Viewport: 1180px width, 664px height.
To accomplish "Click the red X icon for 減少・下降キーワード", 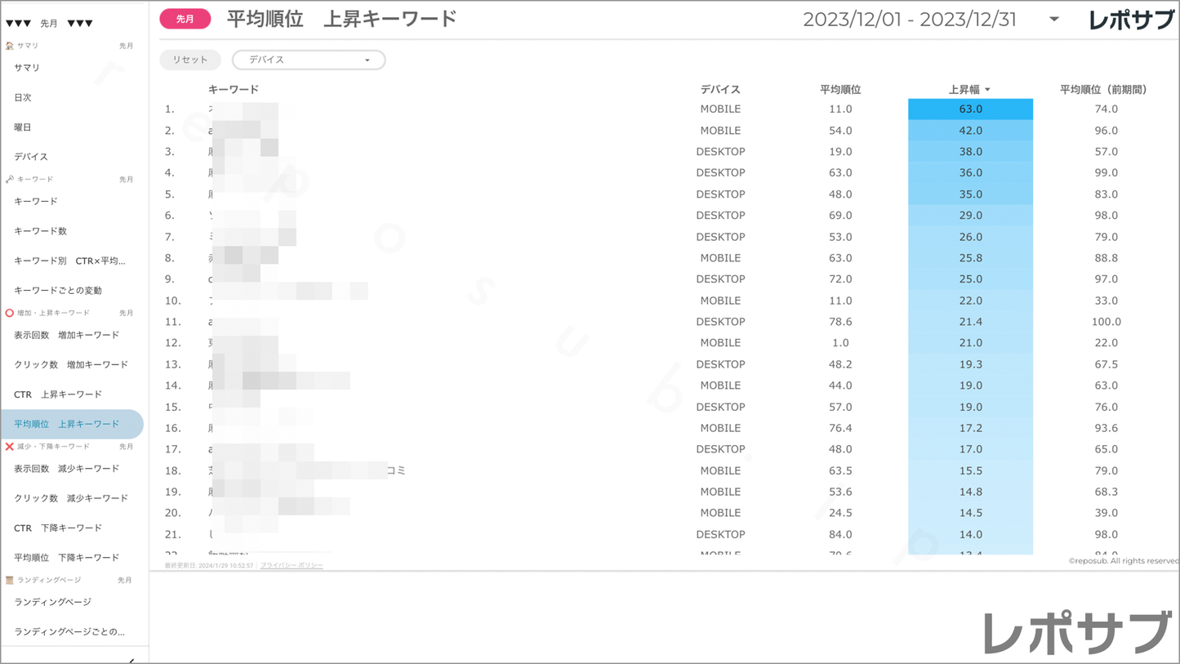I will click(10, 447).
